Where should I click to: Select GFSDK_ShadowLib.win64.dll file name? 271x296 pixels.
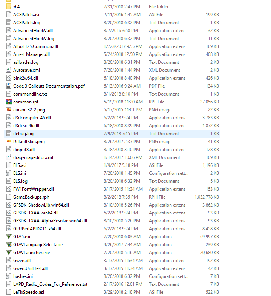point(41,205)
